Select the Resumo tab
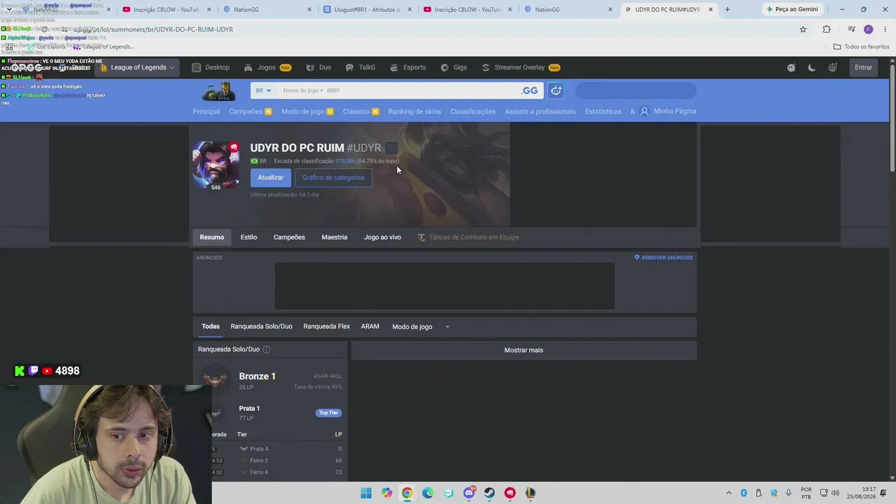Image resolution: width=896 pixels, height=504 pixels. (212, 237)
